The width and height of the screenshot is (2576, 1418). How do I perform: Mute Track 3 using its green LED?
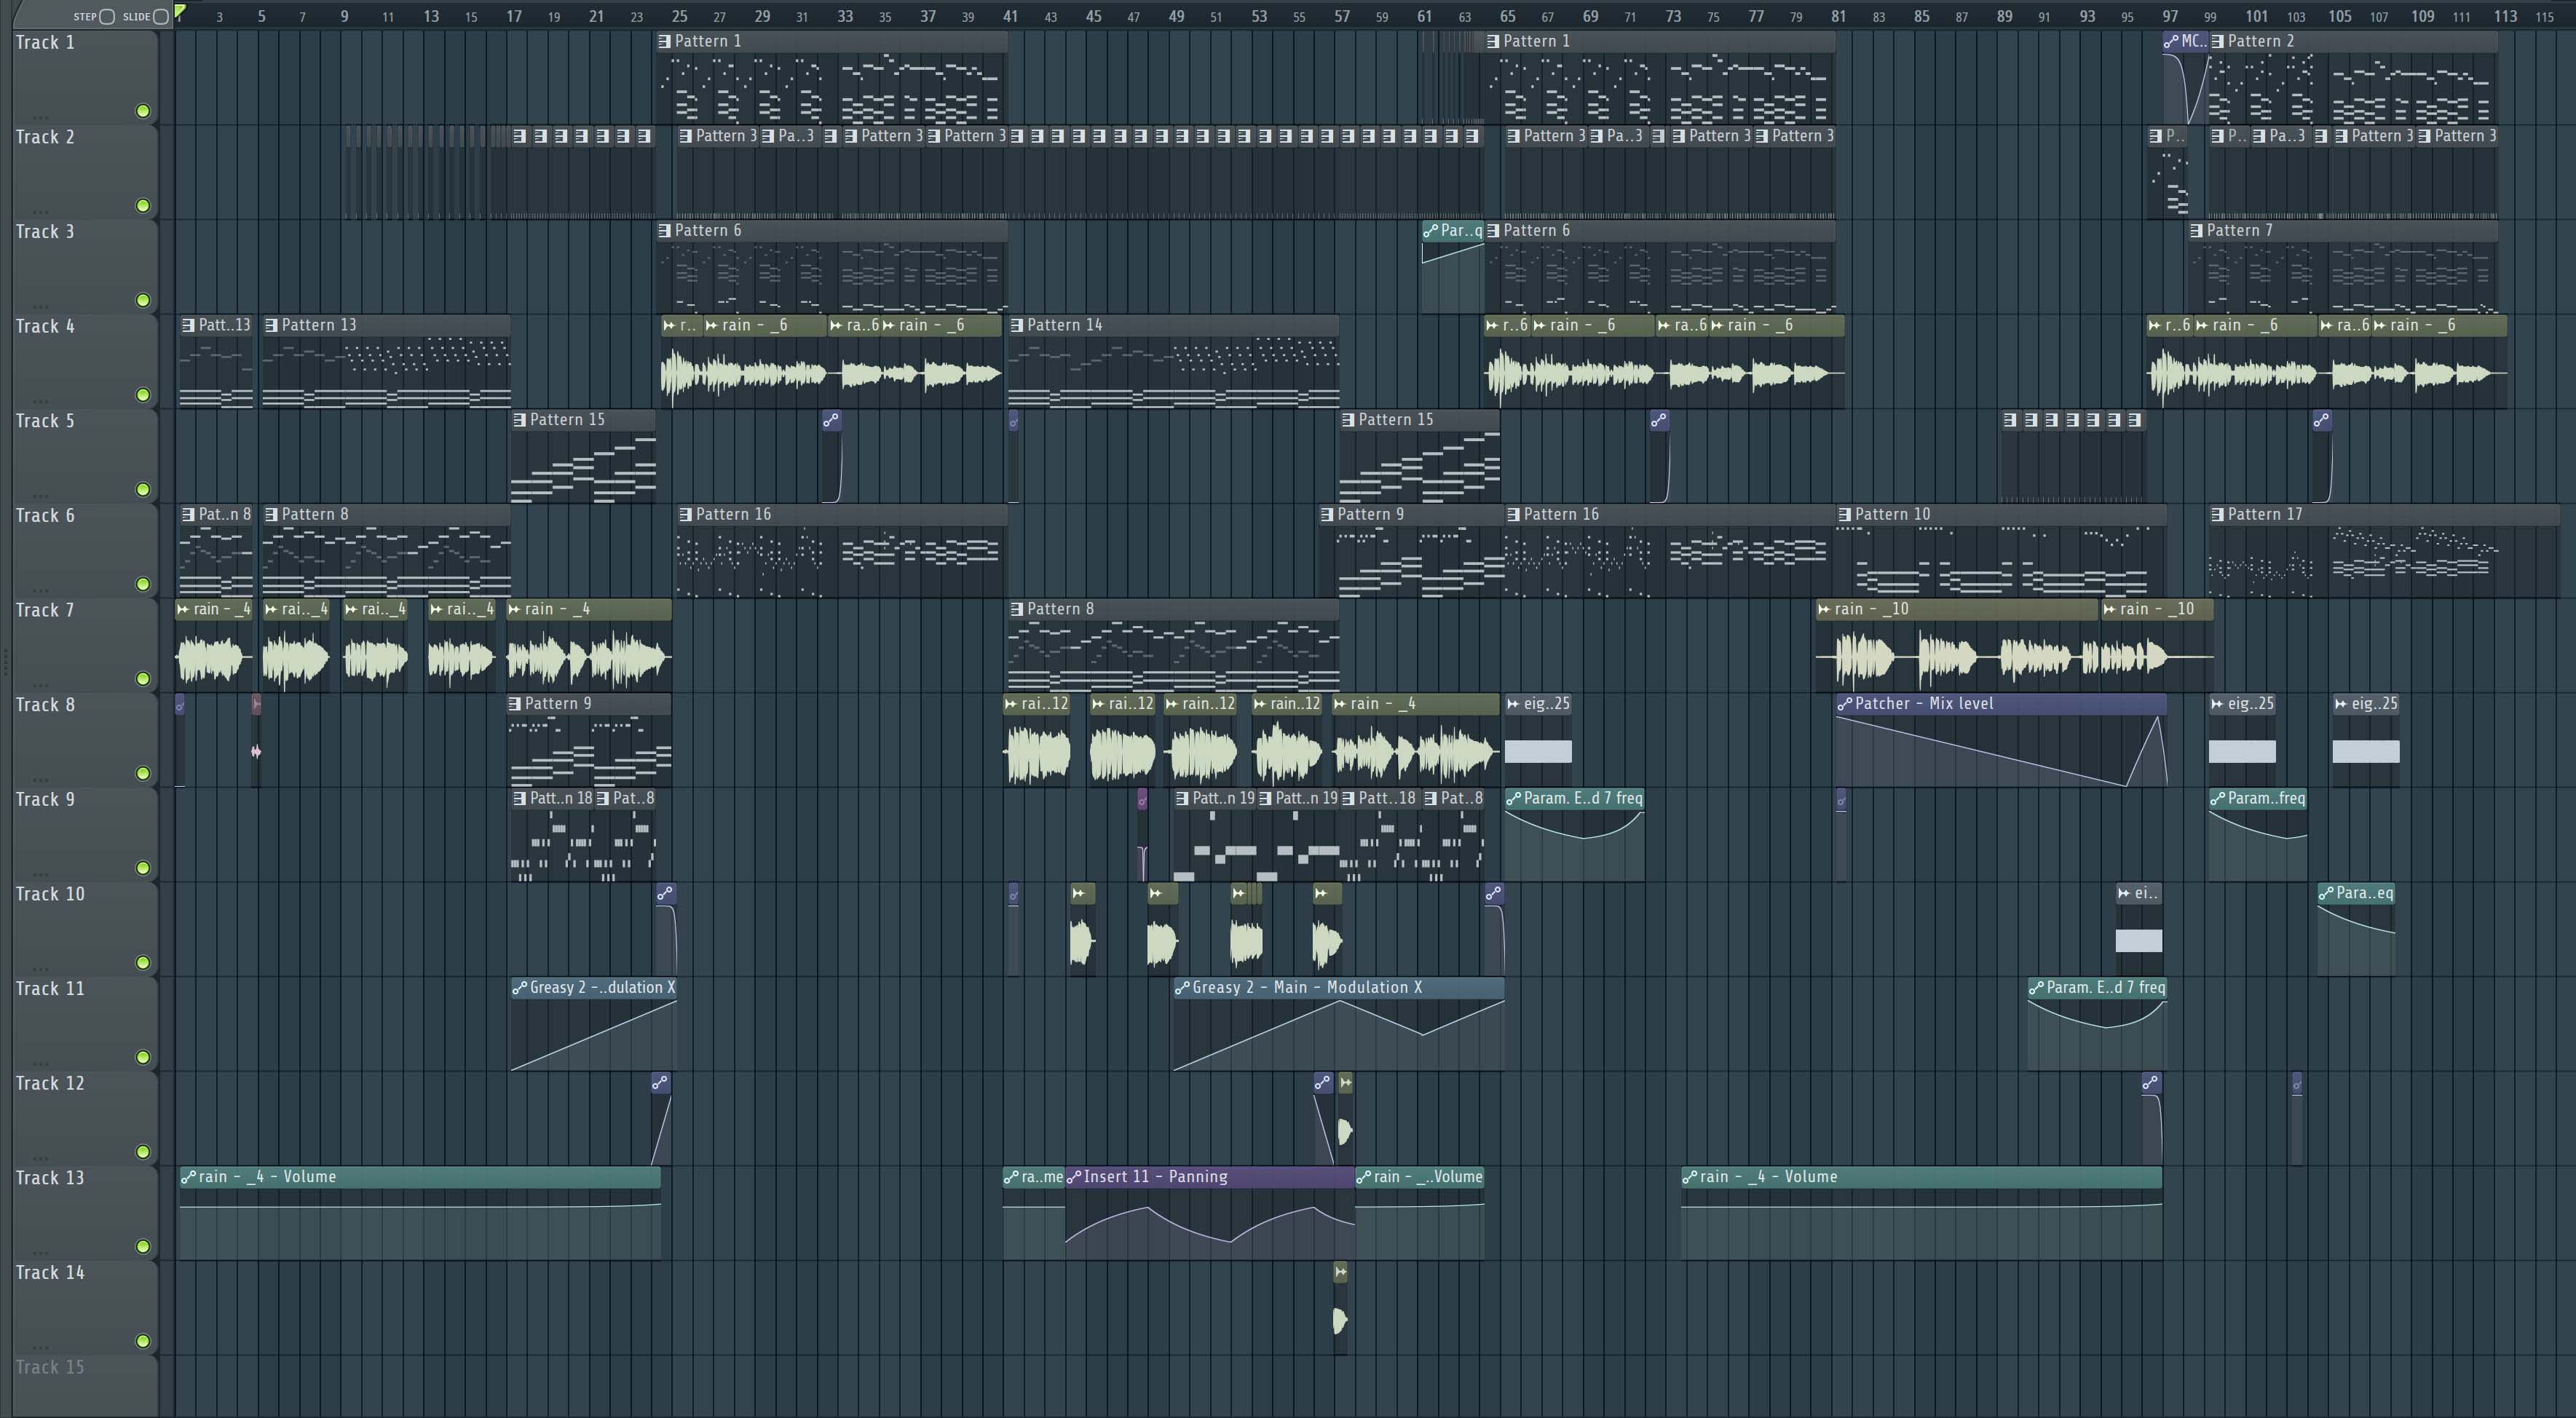point(143,300)
